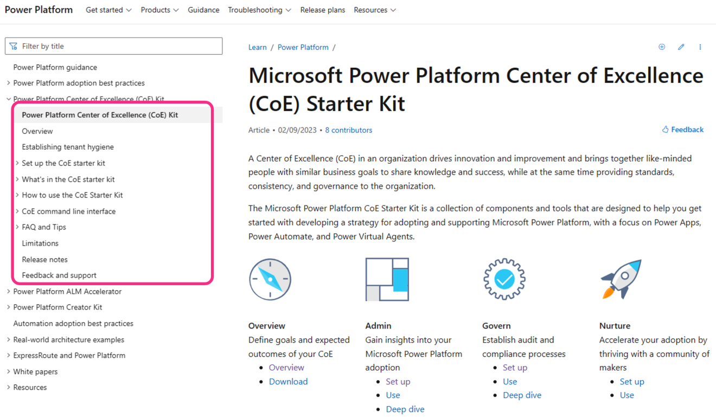This screenshot has height=417, width=716.
Task: Open the edit pencil icon
Action: pyautogui.click(x=681, y=47)
